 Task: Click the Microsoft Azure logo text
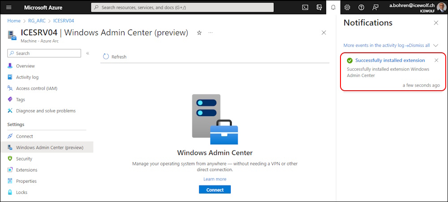43,8
